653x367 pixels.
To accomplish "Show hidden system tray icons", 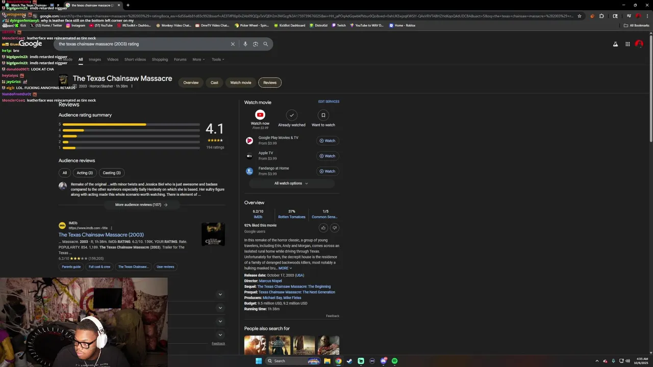I will click(x=597, y=361).
